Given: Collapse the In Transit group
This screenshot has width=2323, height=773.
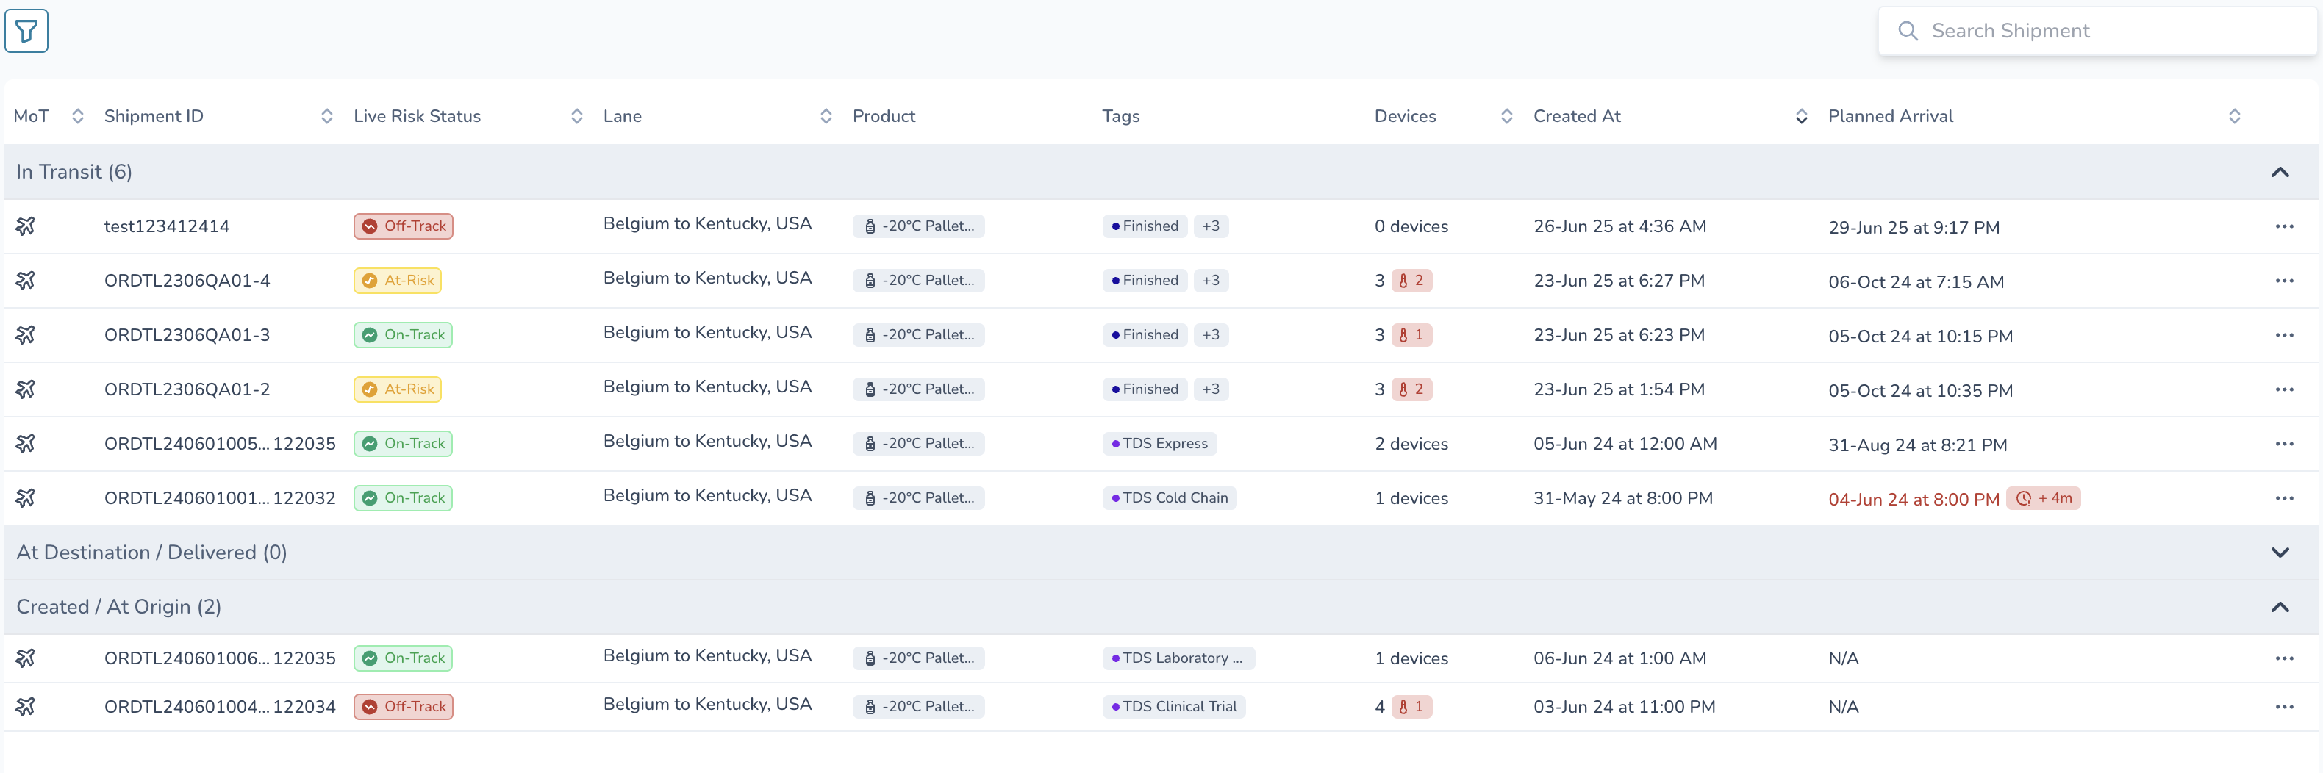Looking at the screenshot, I should 2280,172.
